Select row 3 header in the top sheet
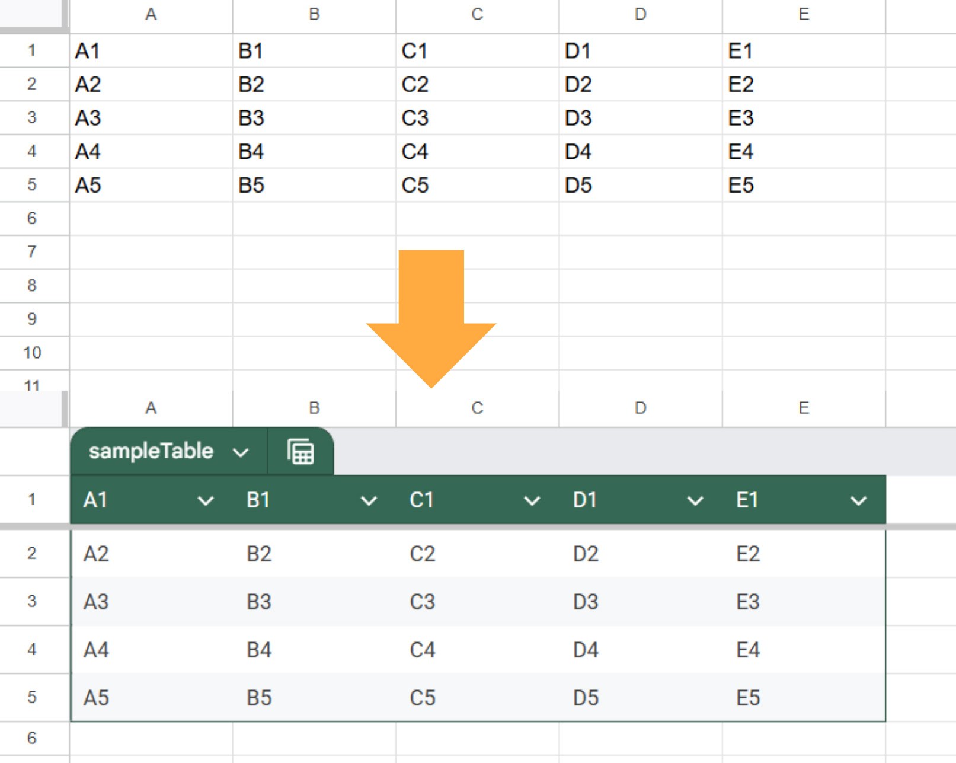The image size is (956, 763). (x=32, y=117)
